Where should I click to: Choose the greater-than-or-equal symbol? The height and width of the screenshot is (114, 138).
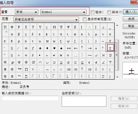[x=12, y=55]
